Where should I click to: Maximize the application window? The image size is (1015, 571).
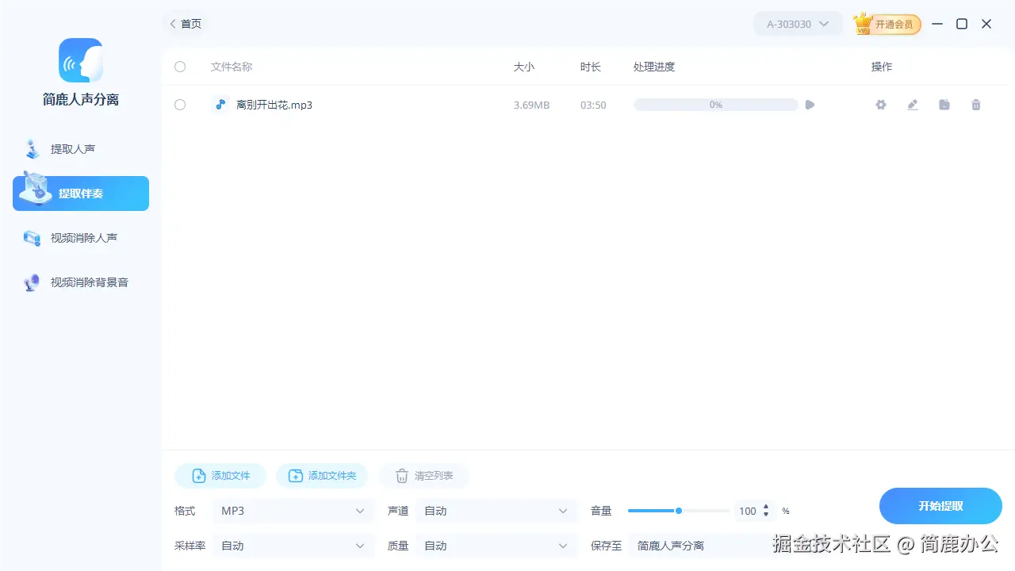point(962,24)
